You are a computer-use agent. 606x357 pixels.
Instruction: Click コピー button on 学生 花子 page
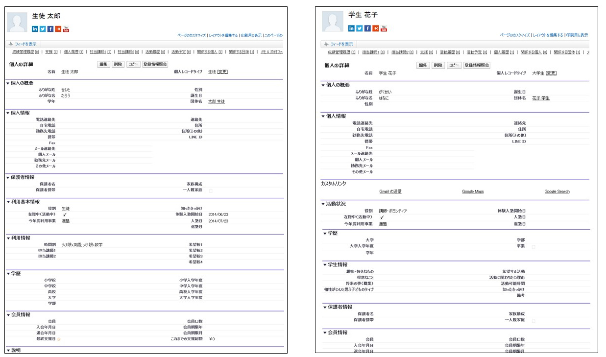pos(454,65)
